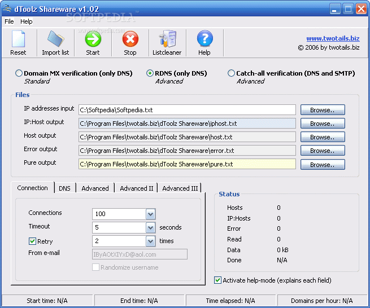Click Domains per hour: N/A entry
The image size is (370, 308).
(322, 301)
